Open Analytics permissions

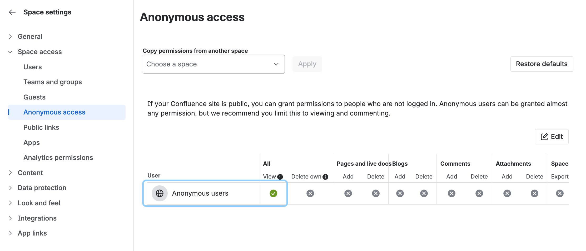tap(58, 158)
